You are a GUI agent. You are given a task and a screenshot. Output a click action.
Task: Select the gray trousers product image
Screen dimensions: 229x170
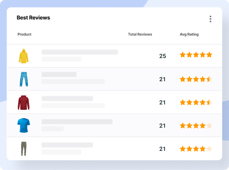(24, 148)
